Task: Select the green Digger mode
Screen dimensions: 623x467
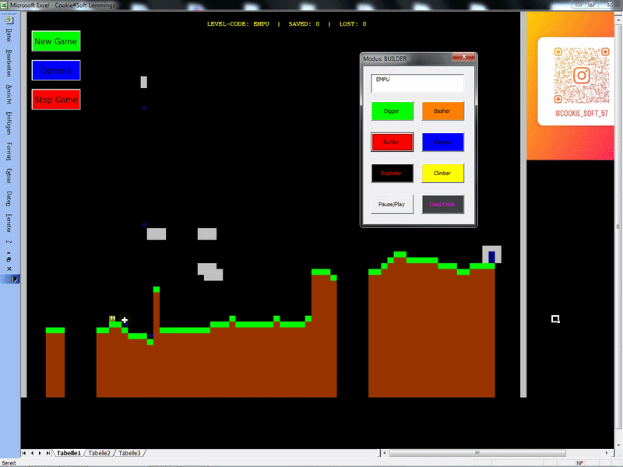Action: click(392, 111)
